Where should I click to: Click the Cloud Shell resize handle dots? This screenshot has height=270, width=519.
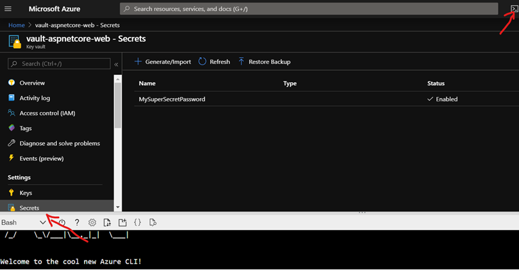362,212
